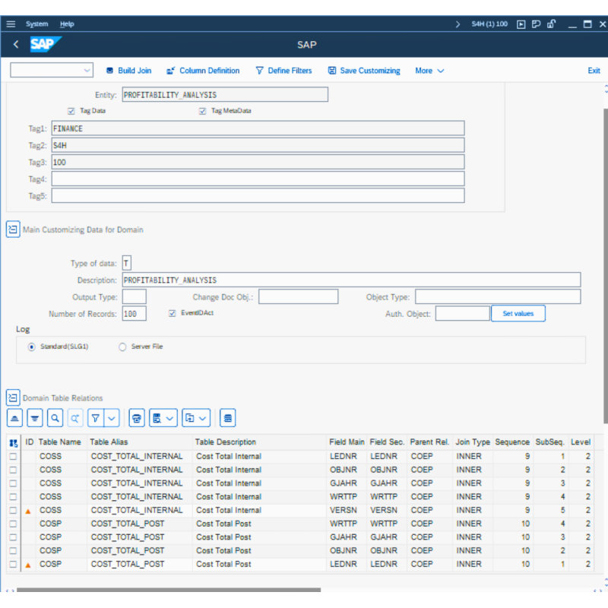The image size is (608, 608).
Task: Click the Print icon in table toolbar
Action: click(137, 418)
